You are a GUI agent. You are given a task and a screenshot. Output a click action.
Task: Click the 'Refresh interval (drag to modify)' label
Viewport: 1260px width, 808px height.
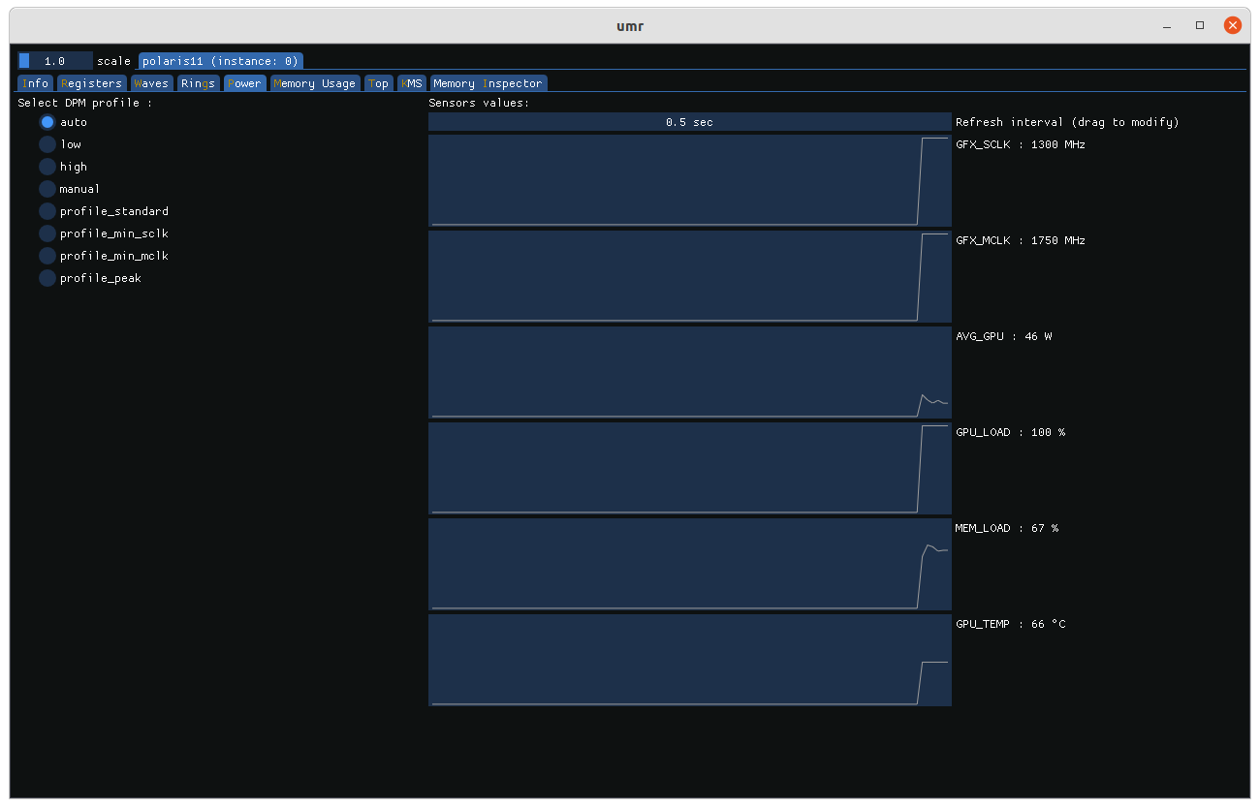pos(1067,122)
